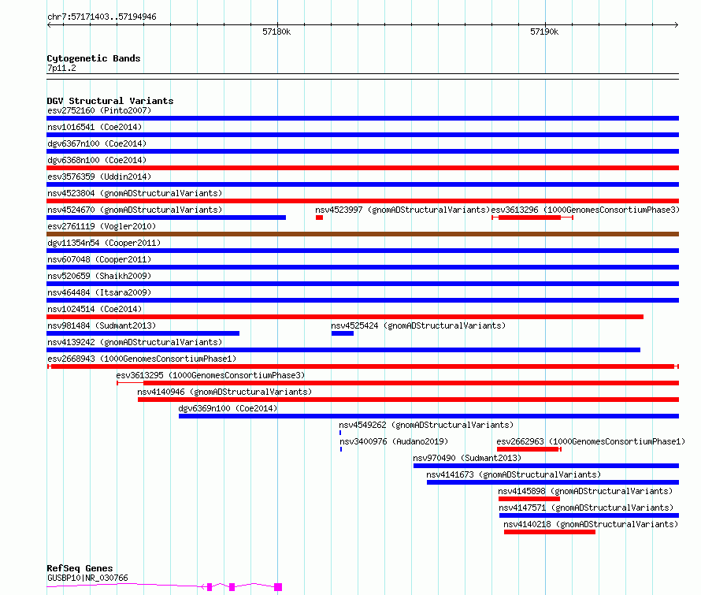
Task: Click esv2662963 (1000GenomesConsortiumPhase1) label
Action: coord(591,441)
